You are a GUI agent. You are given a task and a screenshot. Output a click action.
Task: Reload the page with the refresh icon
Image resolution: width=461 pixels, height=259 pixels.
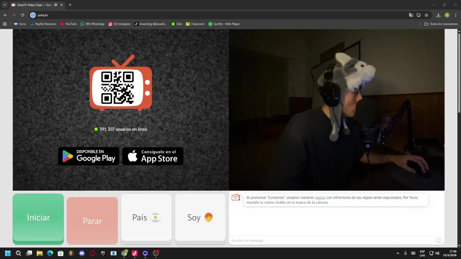pyautogui.click(x=22, y=15)
